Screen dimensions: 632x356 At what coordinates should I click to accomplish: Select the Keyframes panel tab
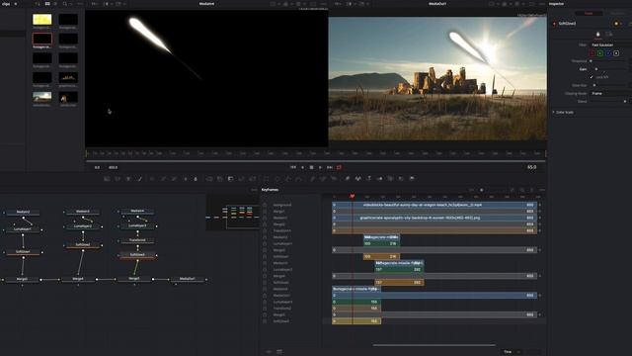coord(270,190)
